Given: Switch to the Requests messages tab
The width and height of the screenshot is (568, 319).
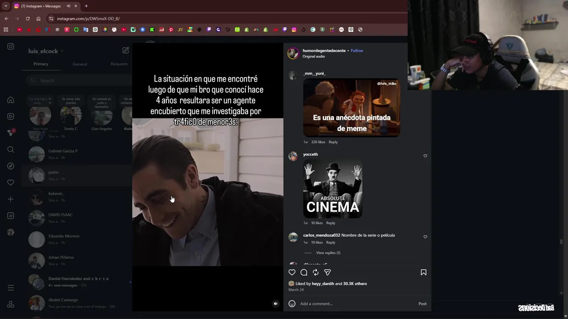Looking at the screenshot, I should (x=119, y=64).
